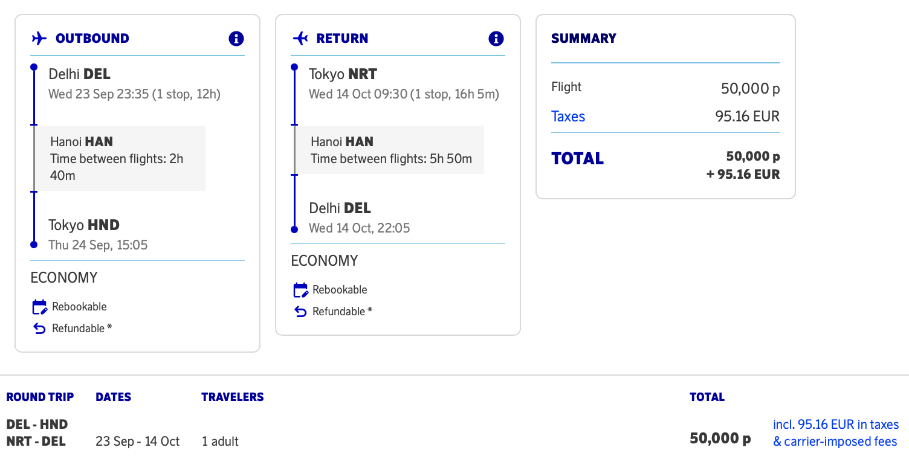Click the Rebookable calendar icon on outbound
This screenshot has height=459, width=909.
click(x=39, y=306)
